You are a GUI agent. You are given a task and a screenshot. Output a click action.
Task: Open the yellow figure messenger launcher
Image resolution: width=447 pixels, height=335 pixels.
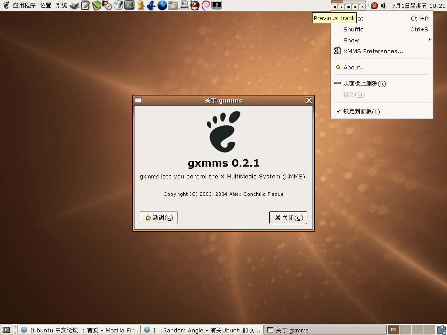(140, 5)
